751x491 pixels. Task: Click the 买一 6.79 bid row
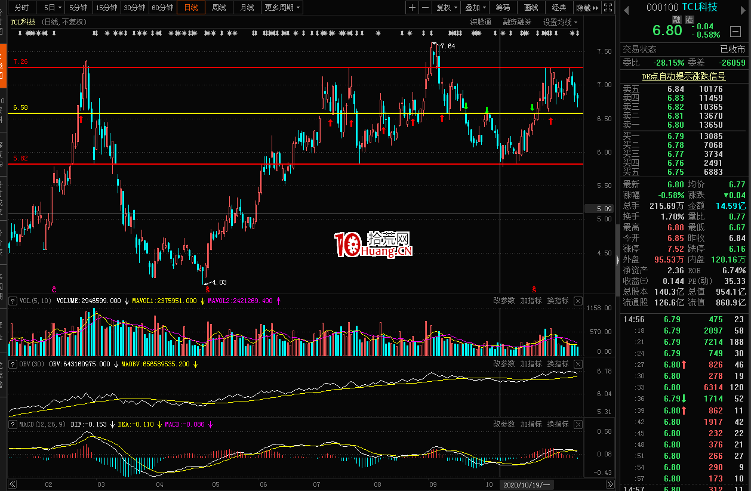684,137
